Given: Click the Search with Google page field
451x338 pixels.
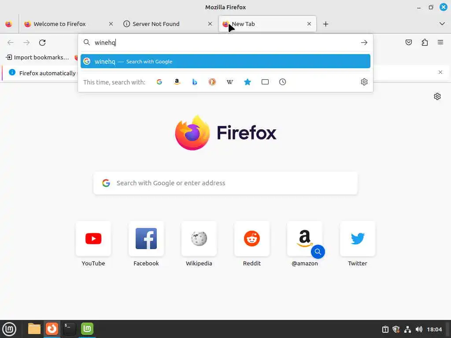Looking at the screenshot, I should (x=225, y=183).
